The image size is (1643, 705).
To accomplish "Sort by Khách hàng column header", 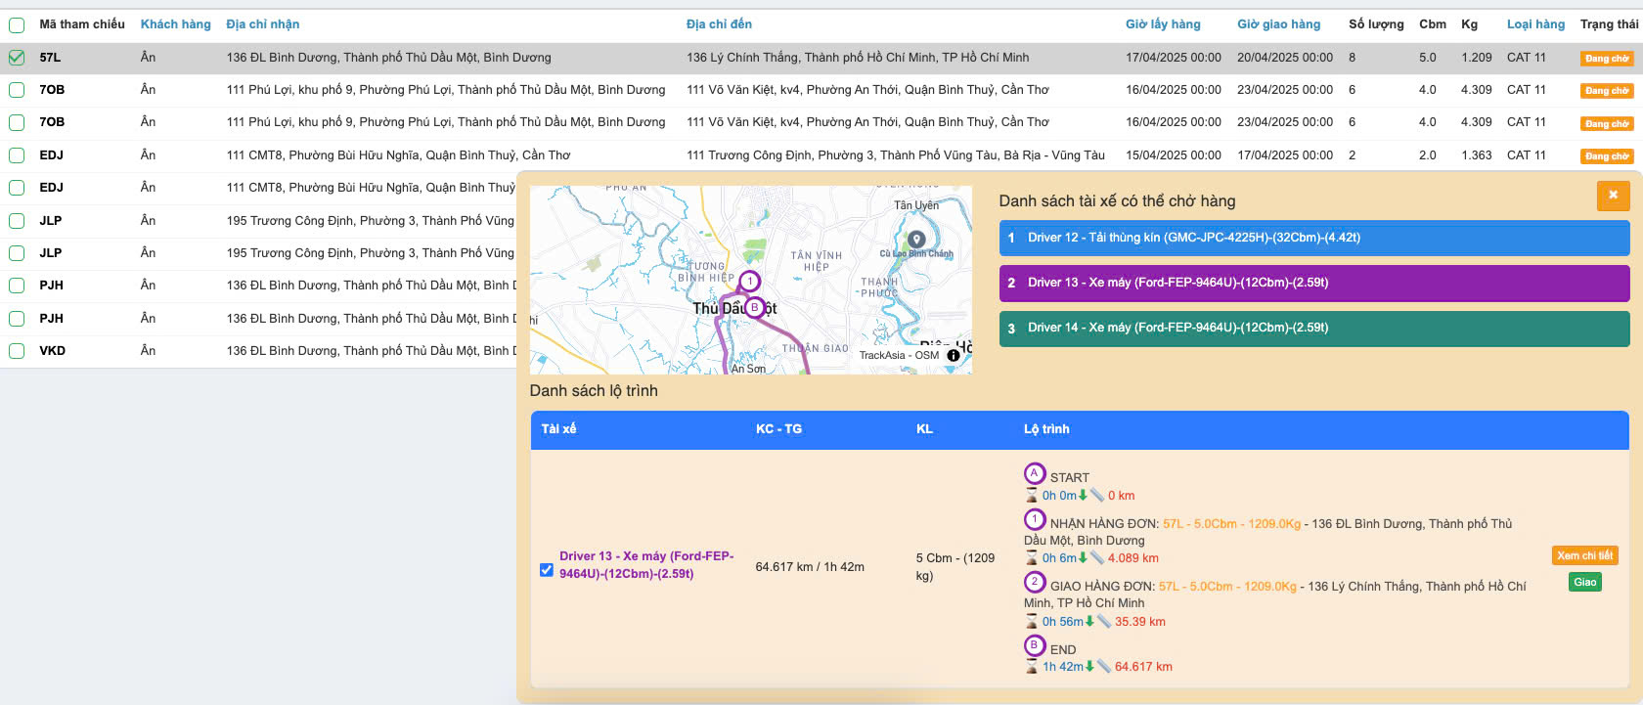I will pos(175,24).
